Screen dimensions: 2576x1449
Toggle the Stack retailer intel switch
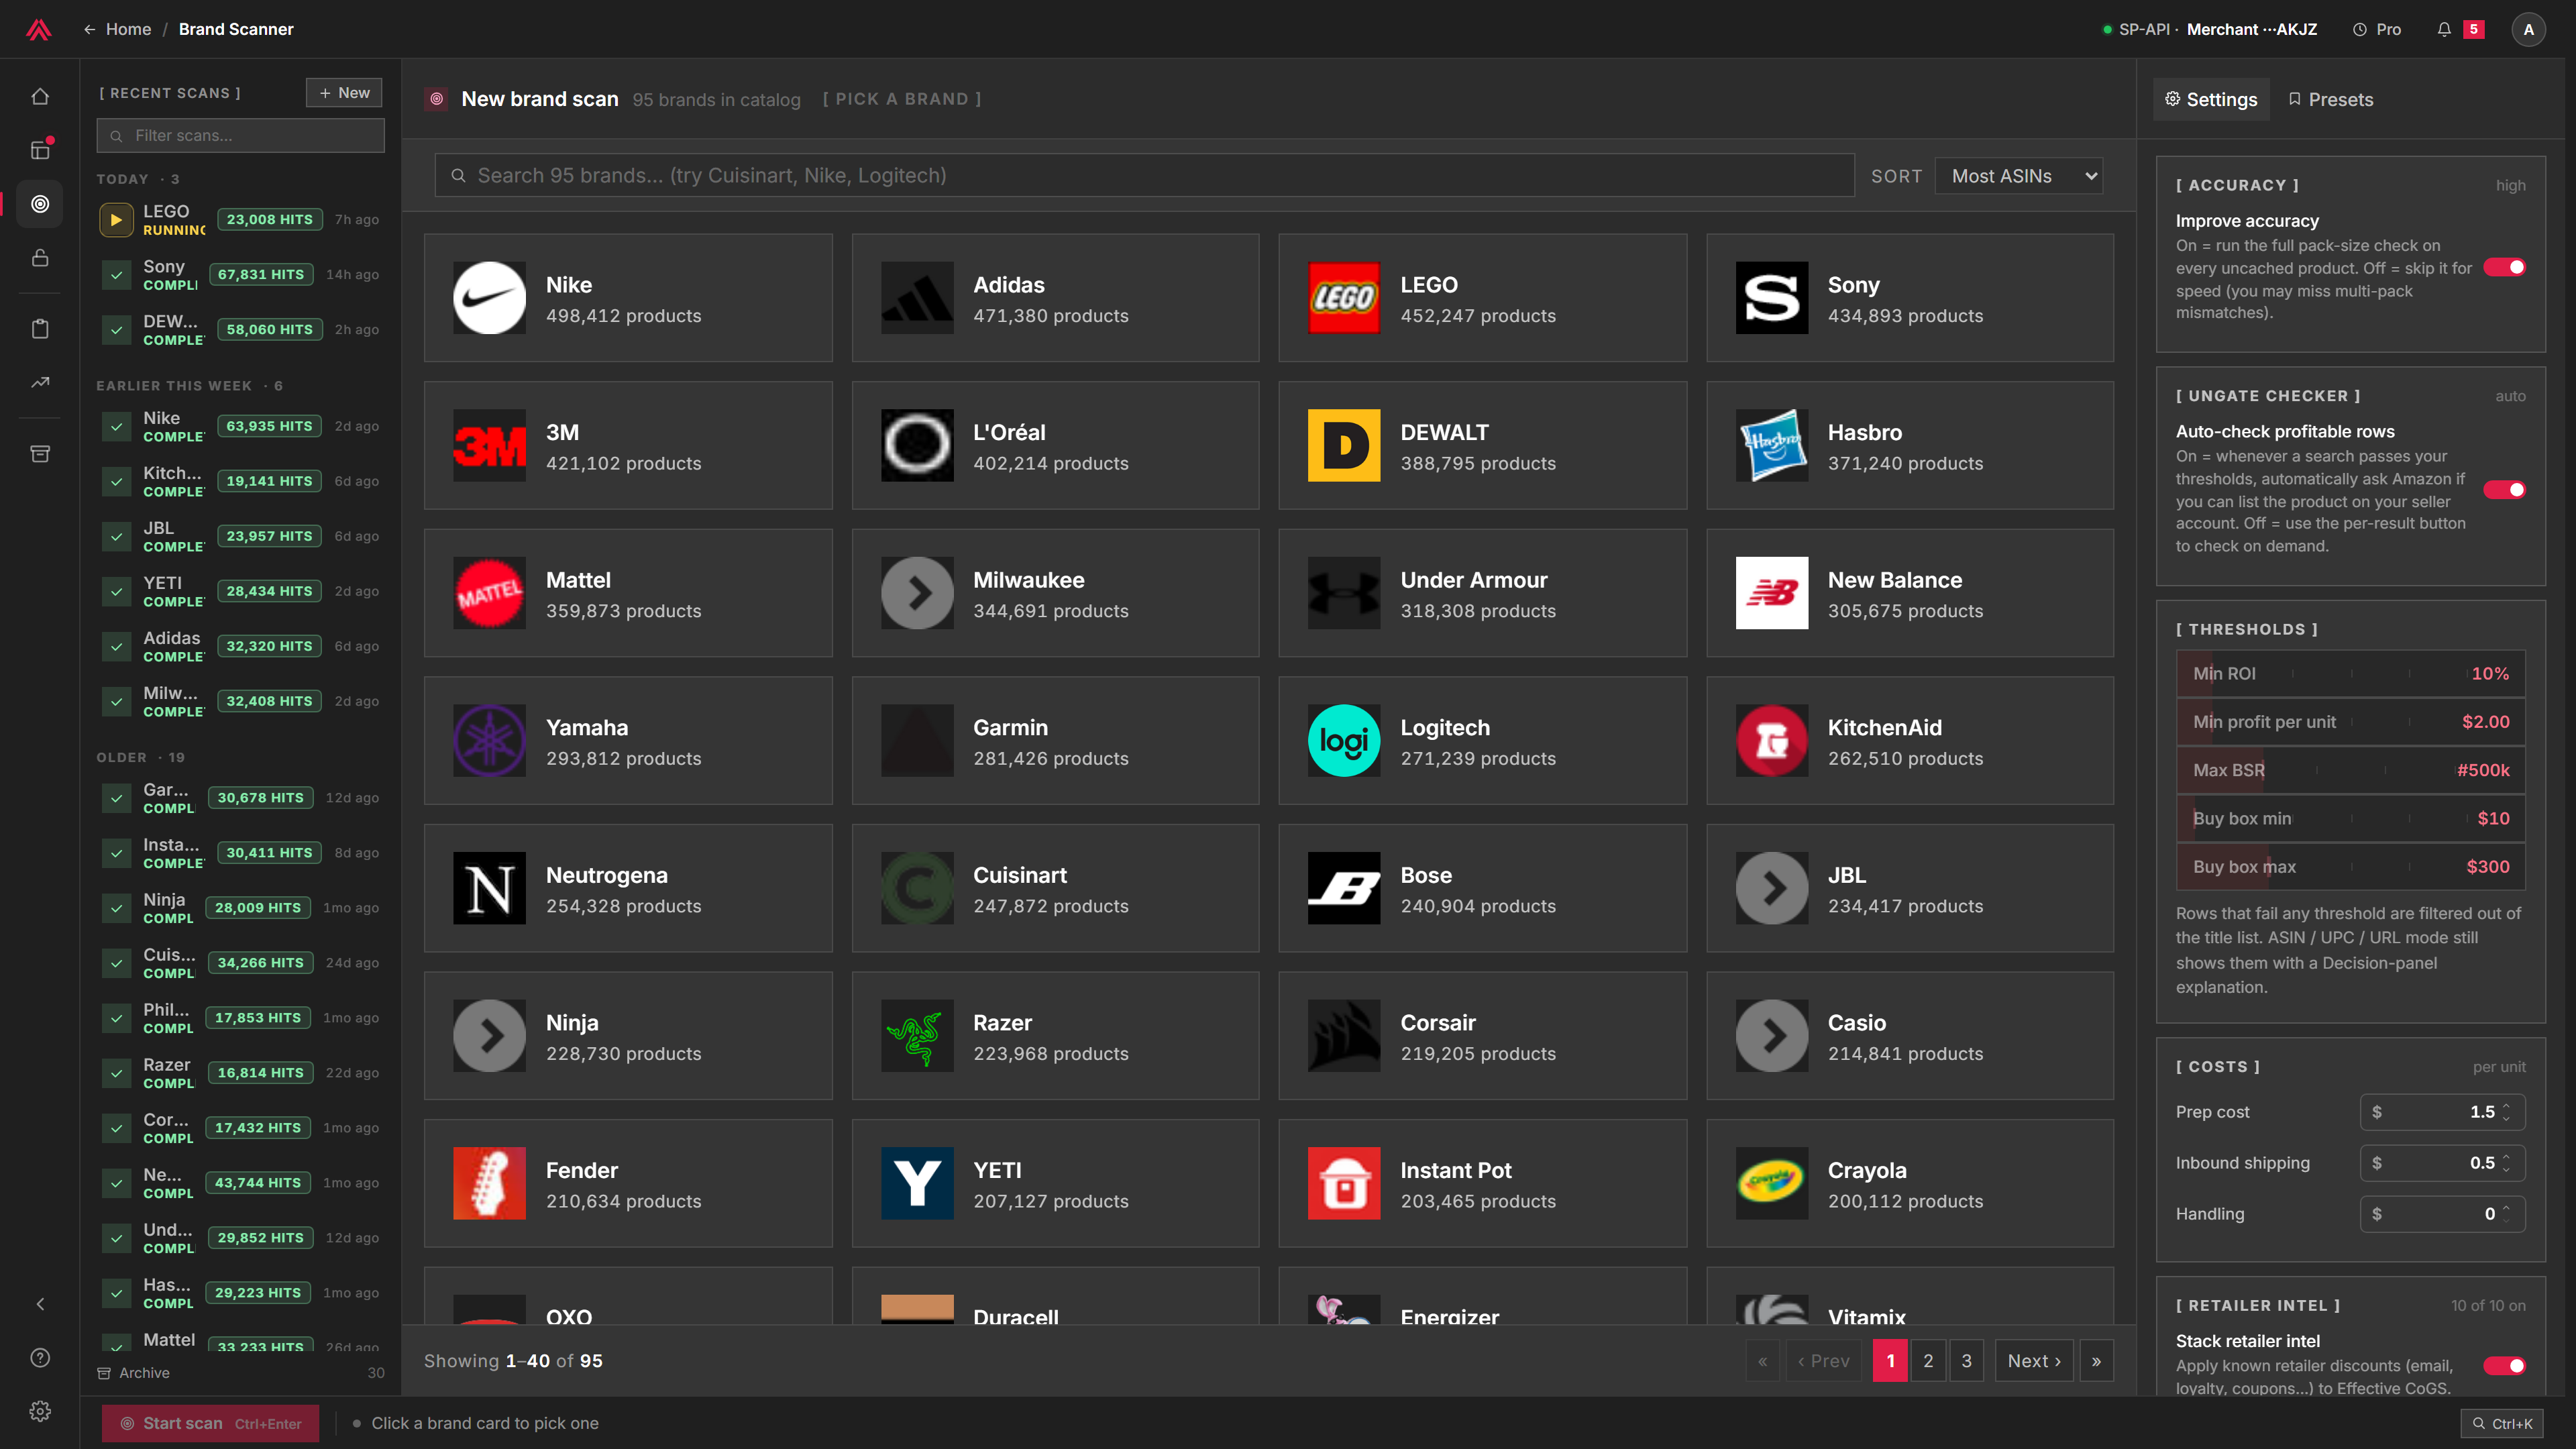pos(2504,1366)
